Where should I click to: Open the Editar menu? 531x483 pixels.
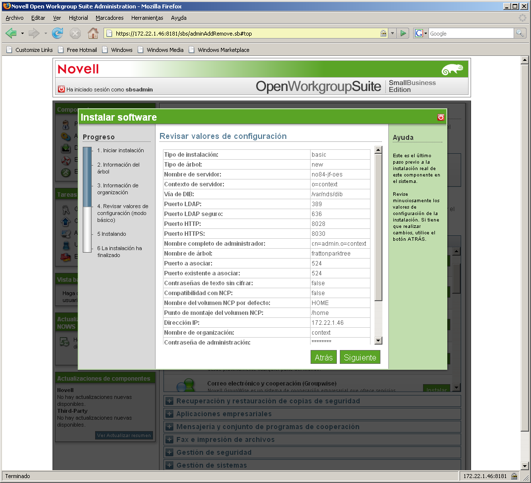(x=38, y=18)
